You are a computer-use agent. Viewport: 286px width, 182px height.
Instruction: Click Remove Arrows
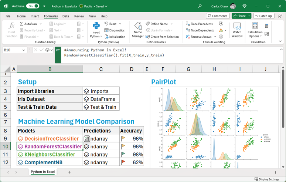[x=199, y=37]
